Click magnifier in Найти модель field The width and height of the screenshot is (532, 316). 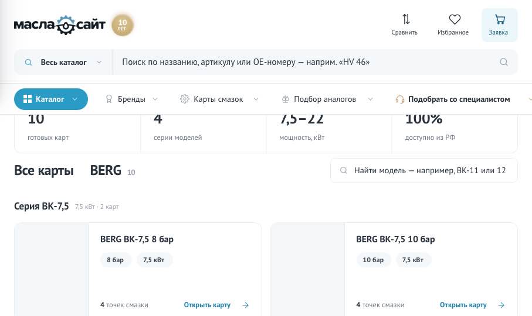point(344,170)
